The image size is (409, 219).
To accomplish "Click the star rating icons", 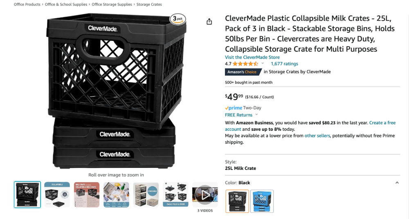I will tap(245, 64).
